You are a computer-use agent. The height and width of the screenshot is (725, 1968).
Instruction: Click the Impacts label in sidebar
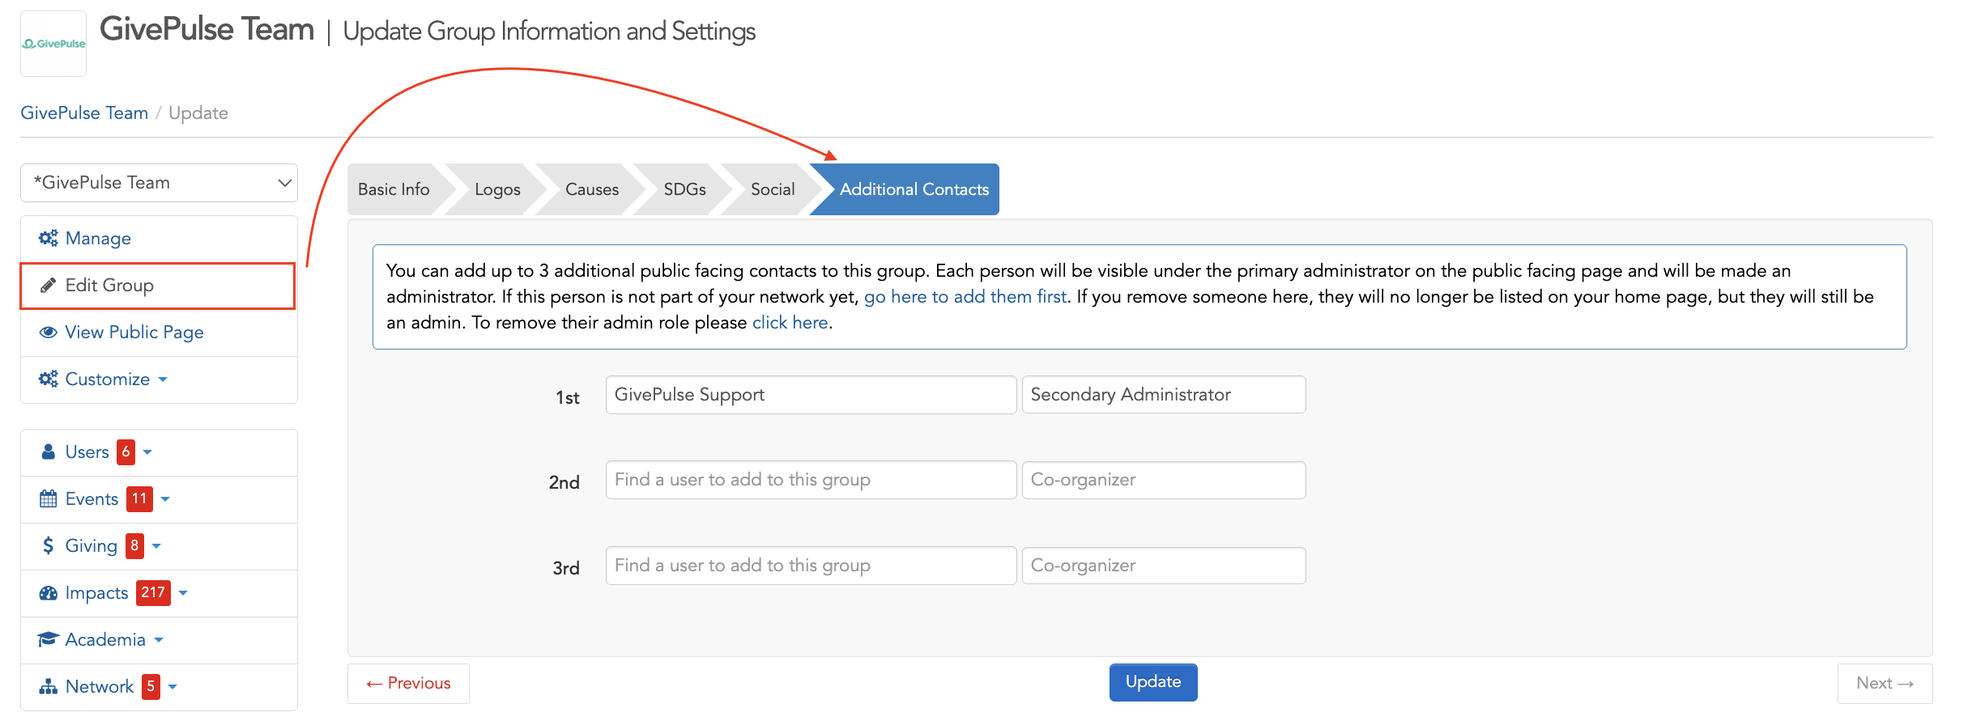click(x=96, y=593)
